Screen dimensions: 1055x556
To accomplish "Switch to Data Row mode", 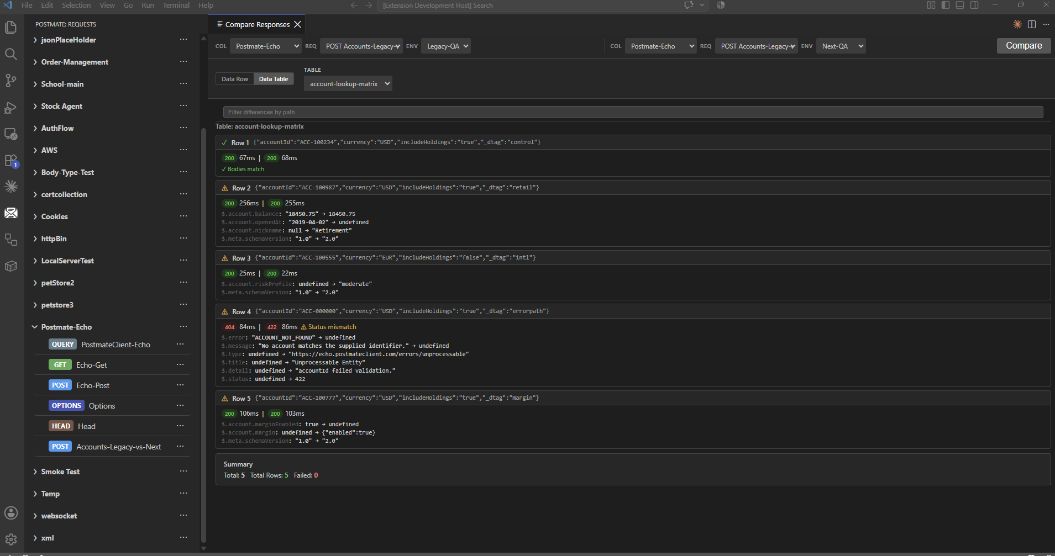I will pyautogui.click(x=235, y=79).
